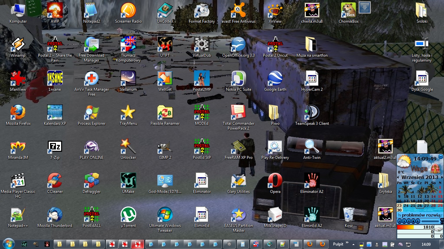Skip to previous track in widget player
This screenshot has height=249, width=444.
399,221
